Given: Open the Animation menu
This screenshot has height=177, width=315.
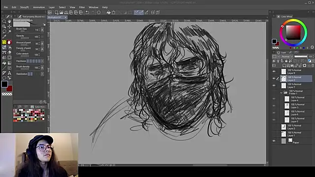Looking at the screenshot, I should [39, 7].
